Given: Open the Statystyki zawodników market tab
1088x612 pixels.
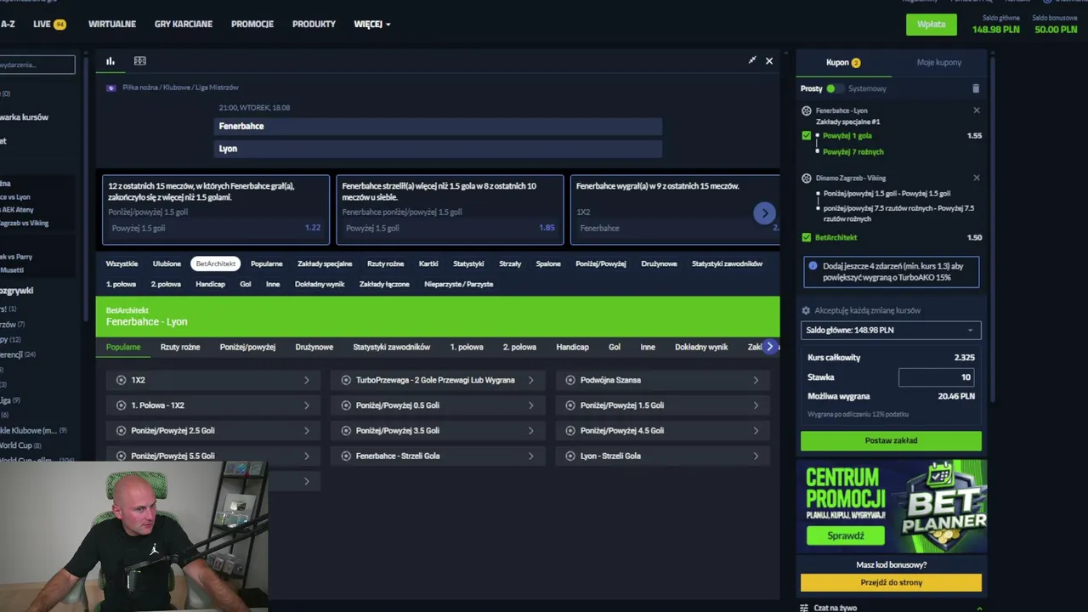Looking at the screenshot, I should 391,347.
